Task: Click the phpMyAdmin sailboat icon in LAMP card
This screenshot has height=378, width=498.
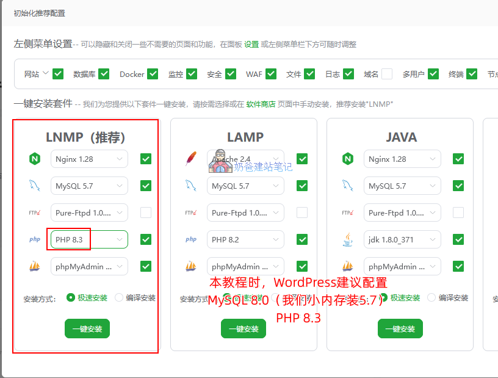Action: click(x=191, y=266)
